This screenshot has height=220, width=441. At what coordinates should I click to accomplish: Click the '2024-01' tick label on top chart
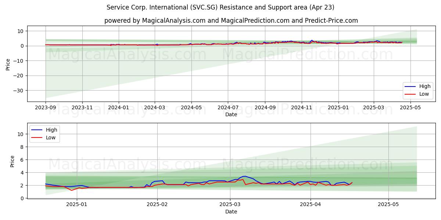click(119, 108)
